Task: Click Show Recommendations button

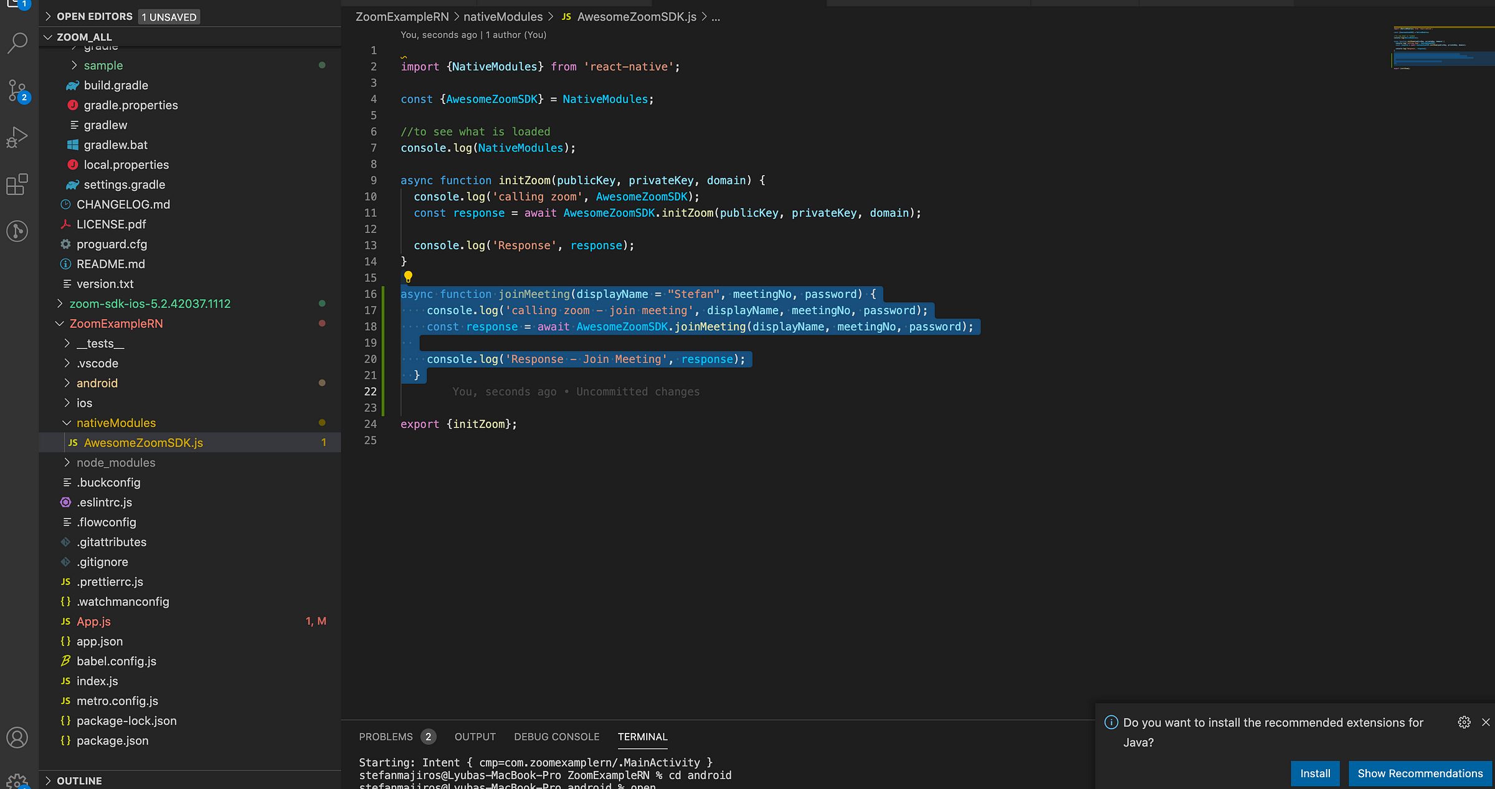Action: click(1420, 773)
